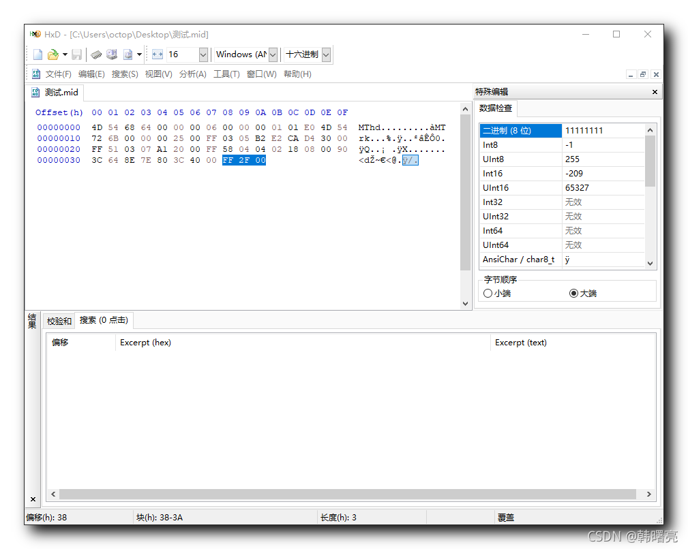Viewport: 688px width, 549px height.
Task: Open disk image icon in toolbar
Action: point(128,54)
